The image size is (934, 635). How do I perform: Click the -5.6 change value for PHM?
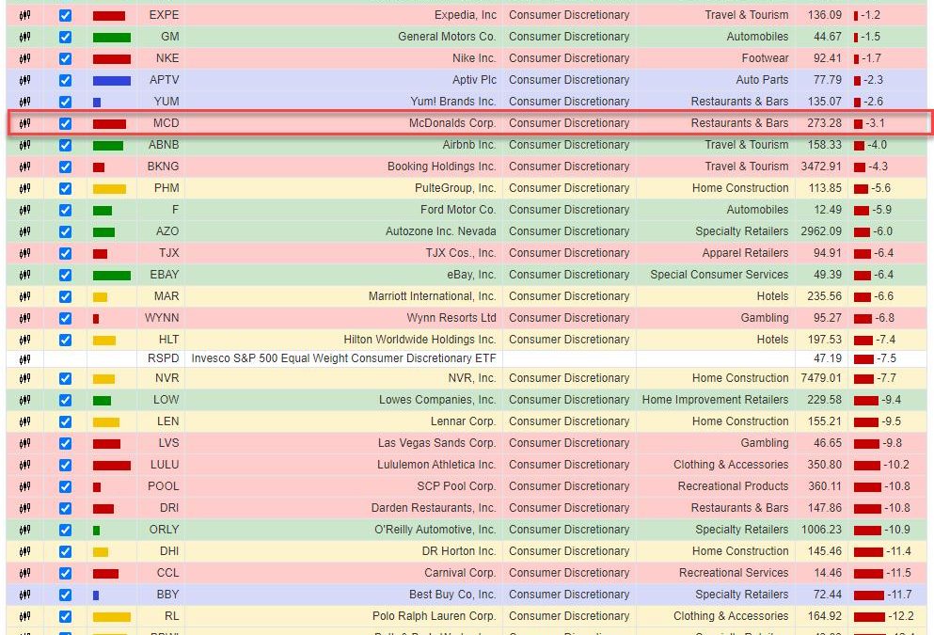tap(880, 187)
